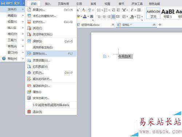Open the 帮助(H) menu item
The image size is (182, 137).
[x=12, y=58]
